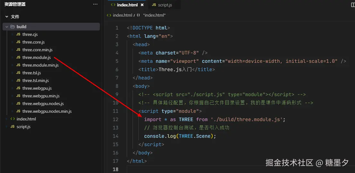Image resolution: width=355 pixels, height=173 pixels.
Task: Click the JS icon beside three.module.js
Action: 18,57
